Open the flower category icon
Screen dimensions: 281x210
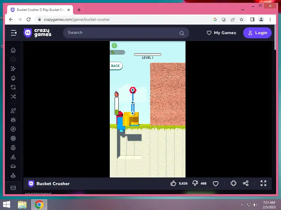[13, 148]
